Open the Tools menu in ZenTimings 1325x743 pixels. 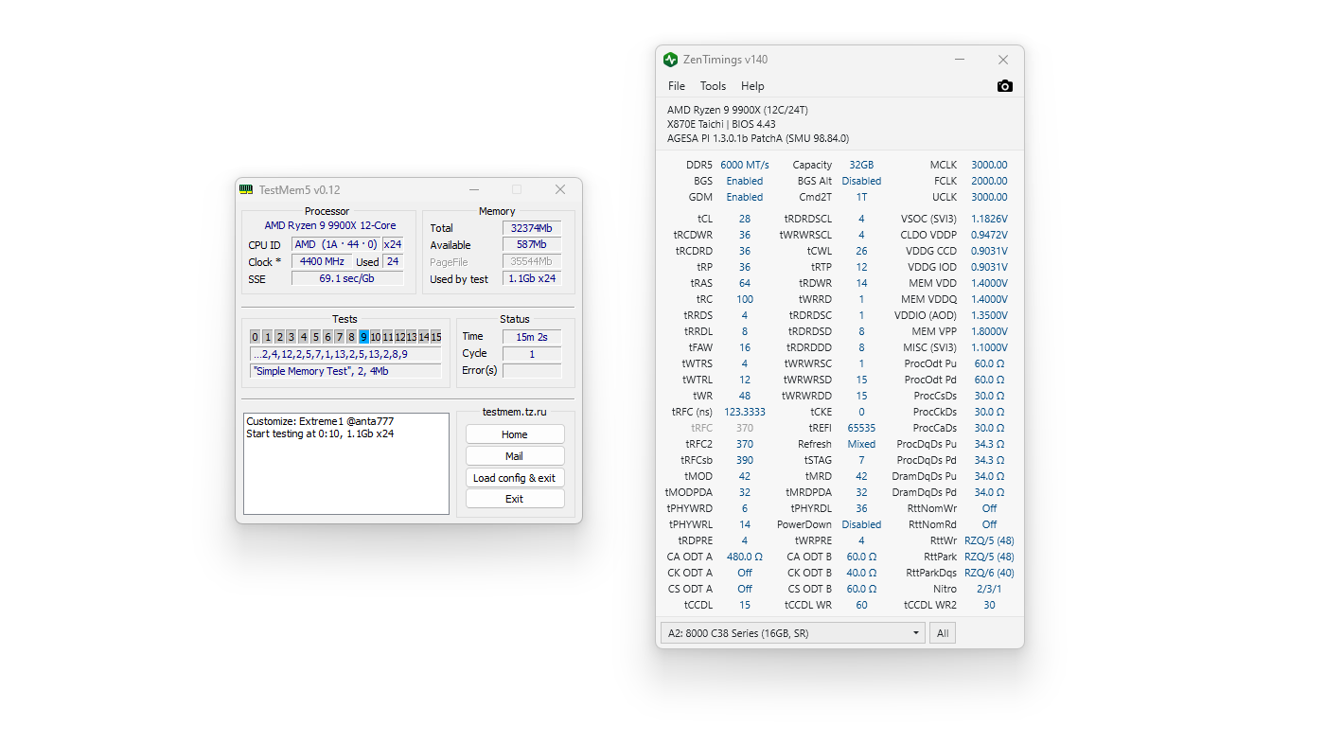(x=714, y=86)
